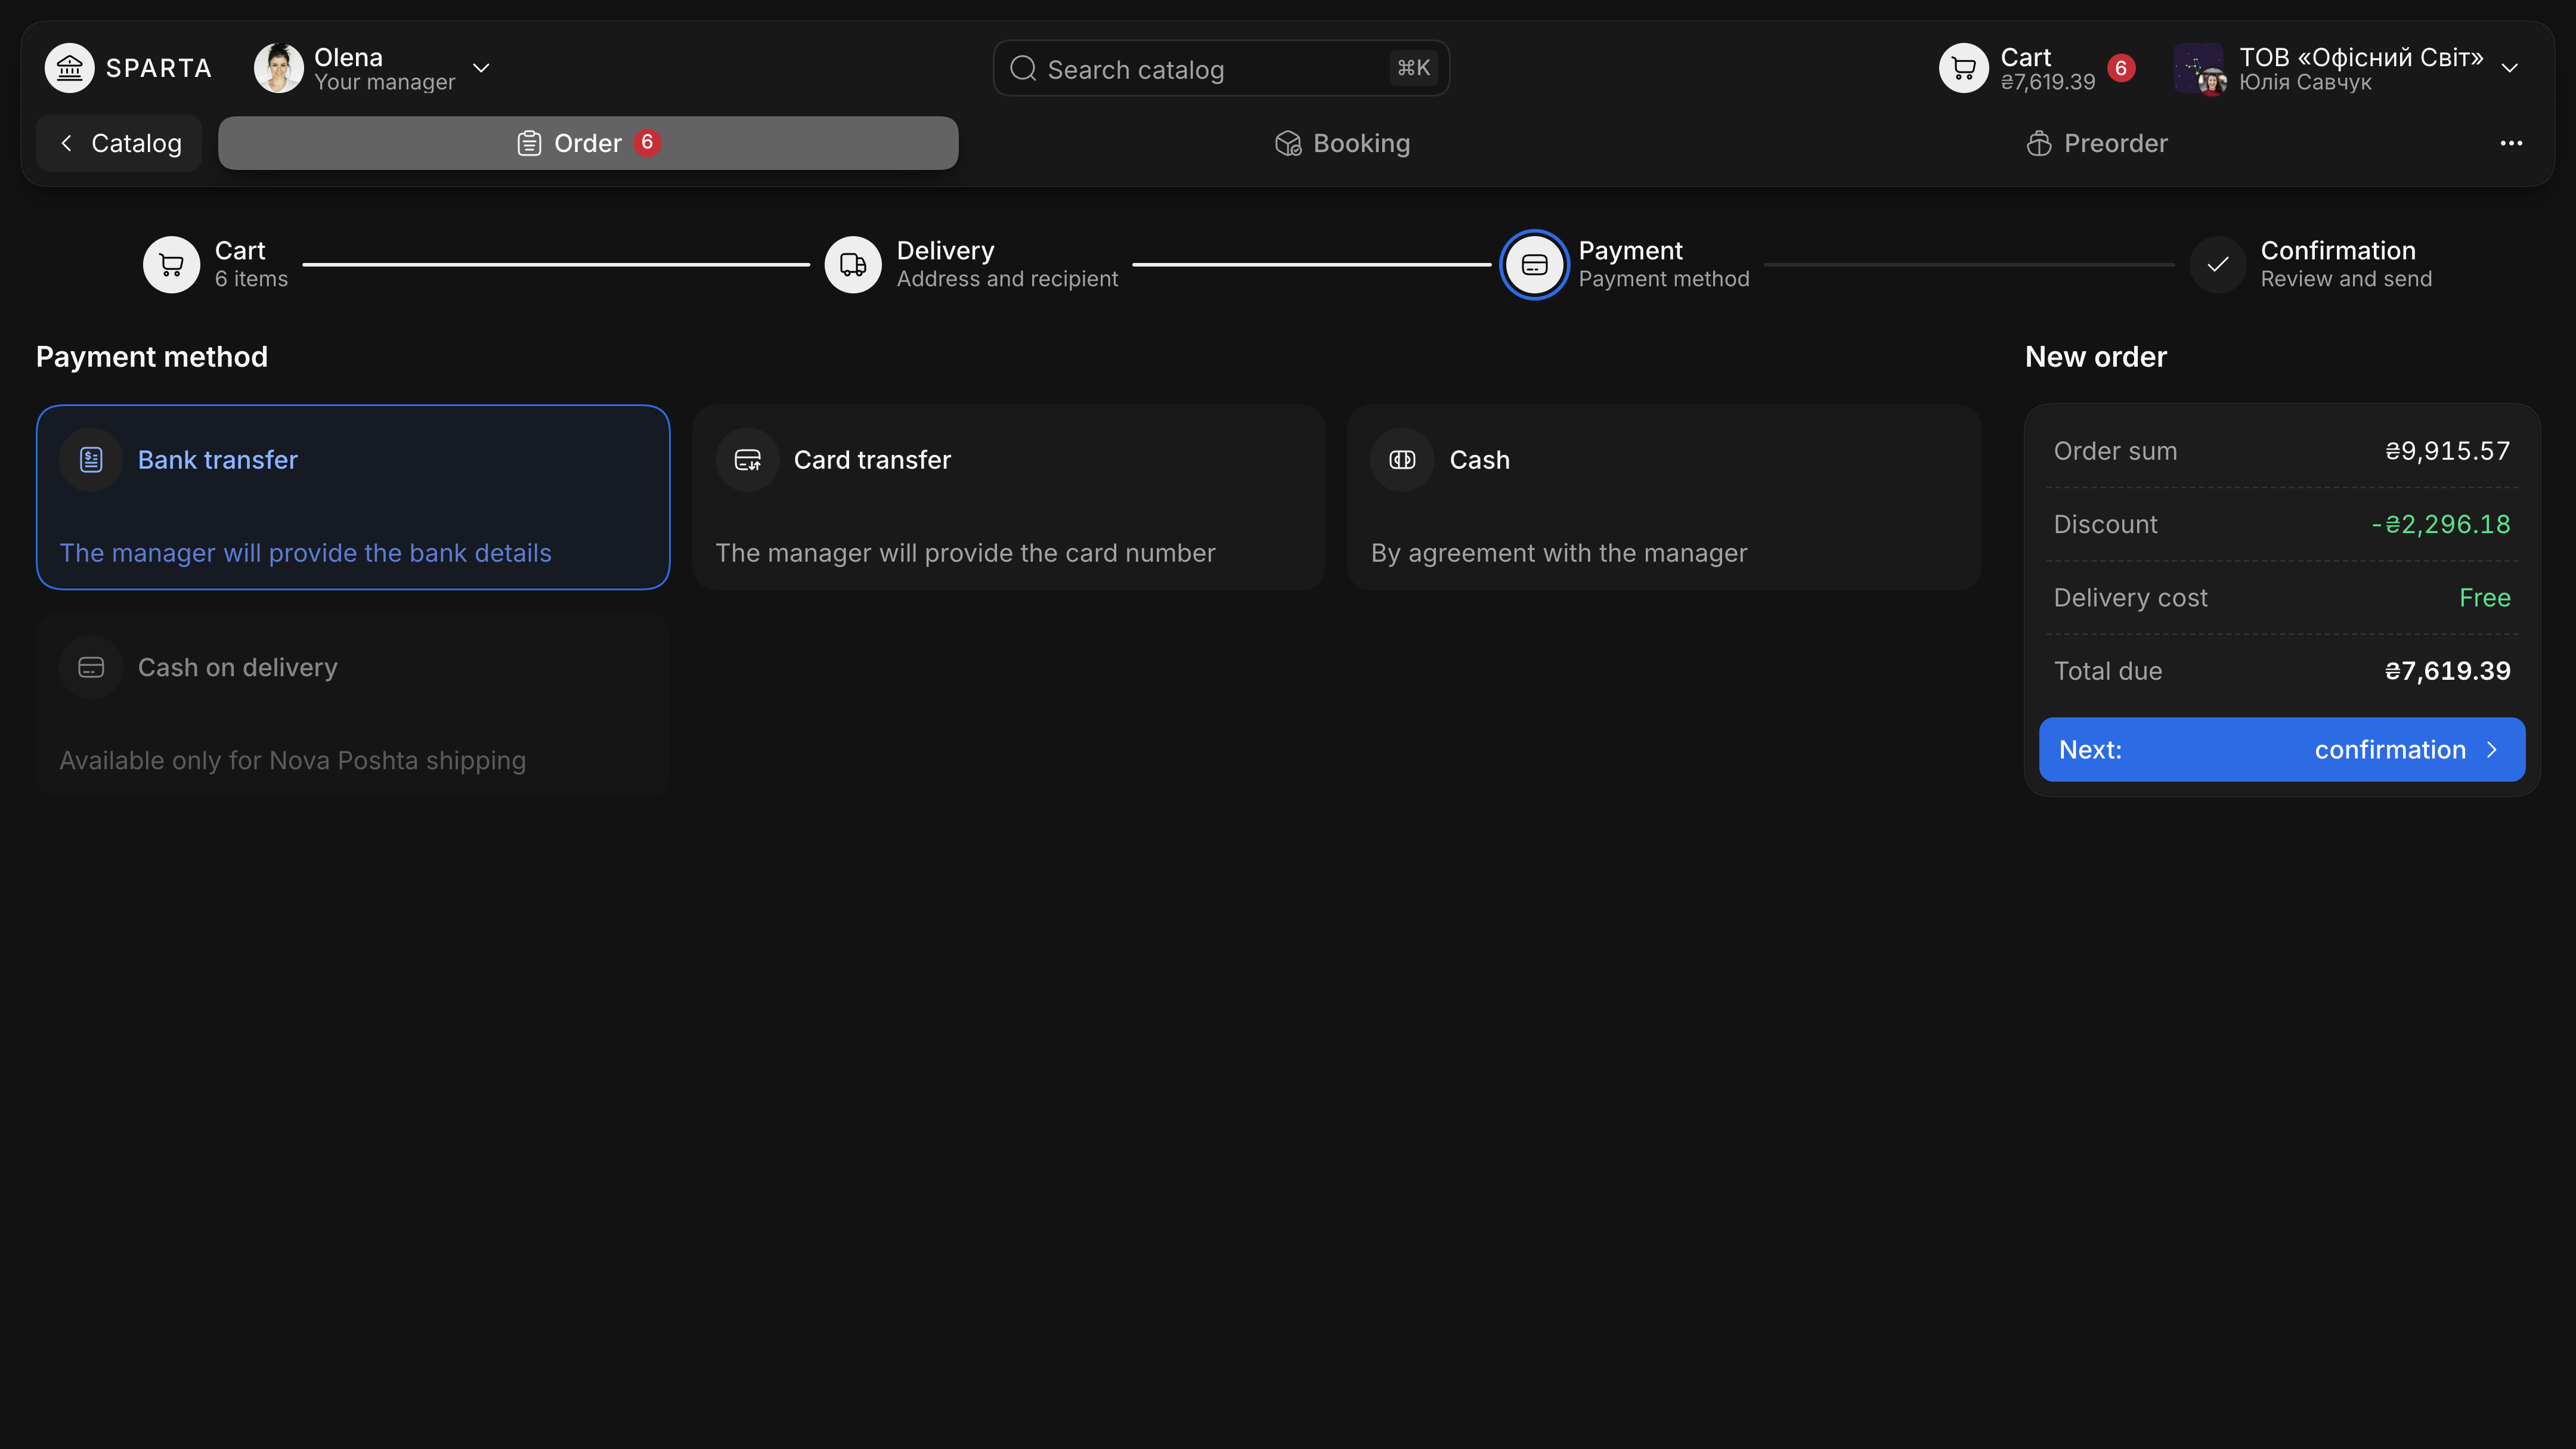The height and width of the screenshot is (1449, 2576).
Task: Go back to Catalog
Action: point(119,143)
